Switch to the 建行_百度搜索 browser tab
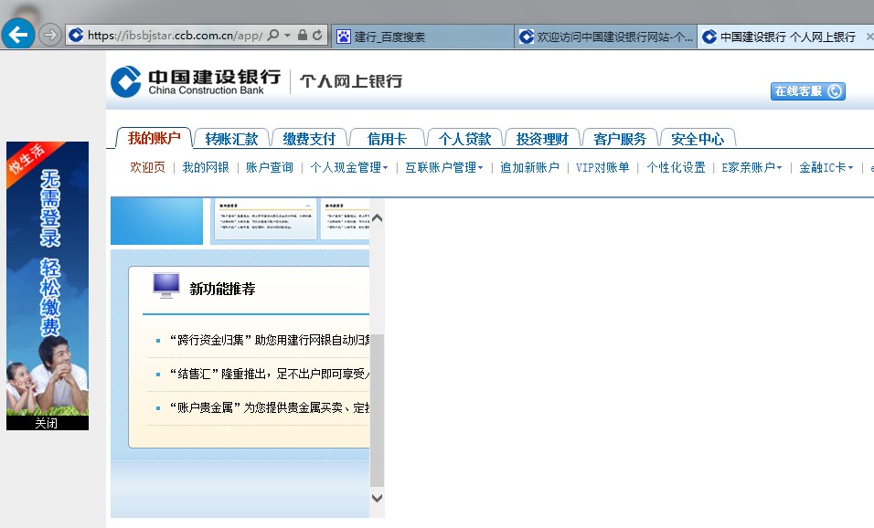The width and height of the screenshot is (874, 528). (x=422, y=37)
